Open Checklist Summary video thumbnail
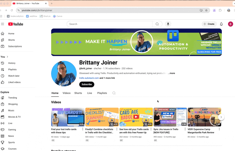This screenshot has height=151, width=235. coord(102,117)
